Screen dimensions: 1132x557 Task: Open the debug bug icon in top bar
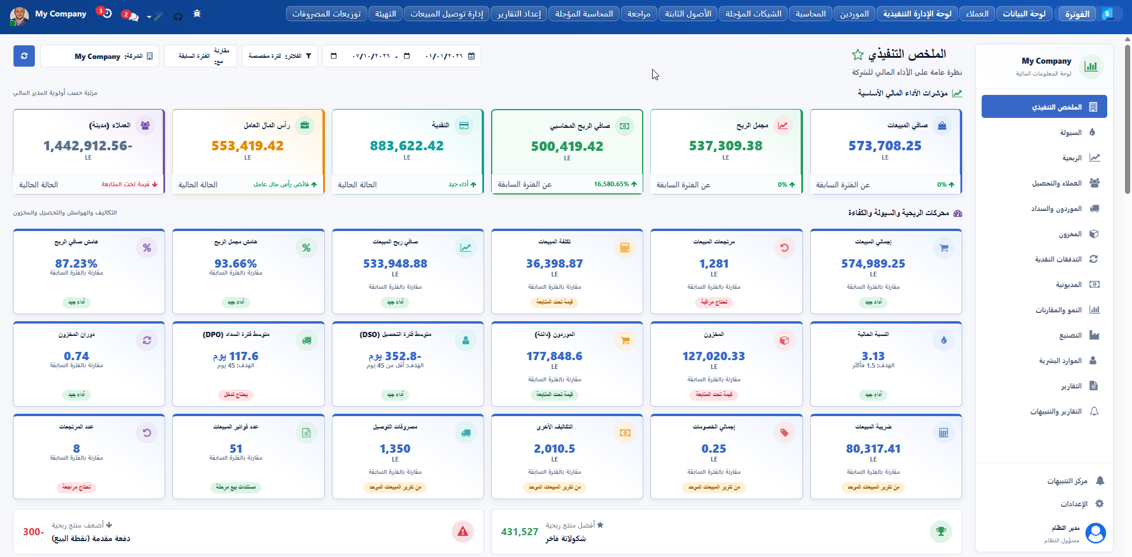pyautogui.click(x=197, y=14)
